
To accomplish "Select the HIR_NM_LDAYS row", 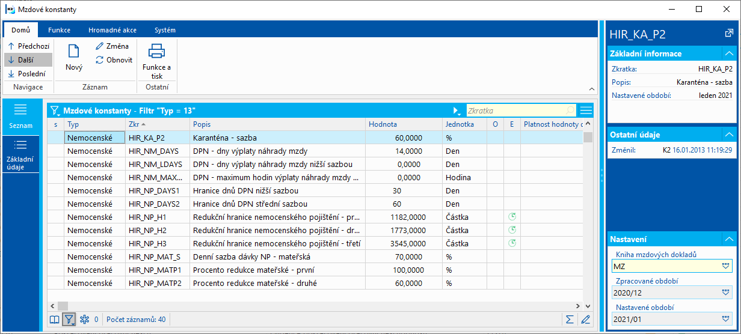I will [315, 164].
